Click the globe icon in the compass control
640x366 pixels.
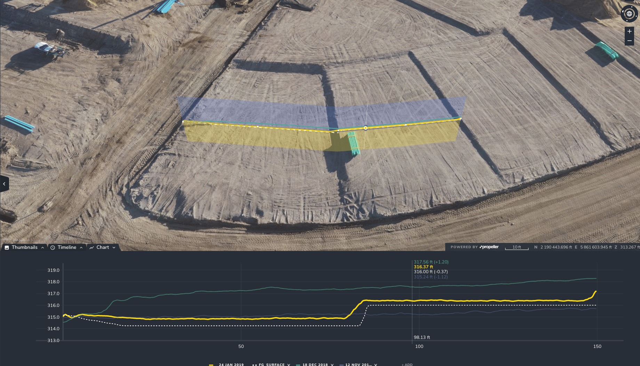click(629, 14)
